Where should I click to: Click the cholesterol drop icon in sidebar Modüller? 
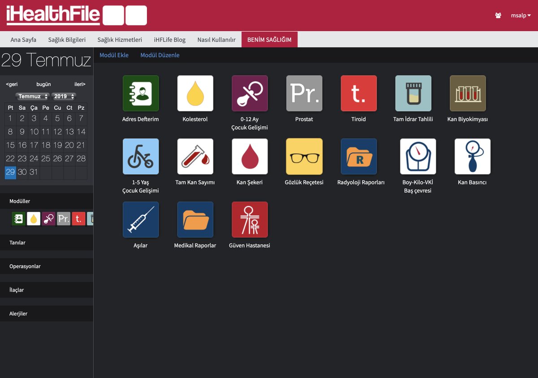(x=34, y=219)
